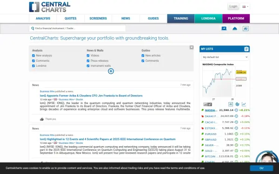
Task: Open the NEWS menu
Action: [x=126, y=19]
